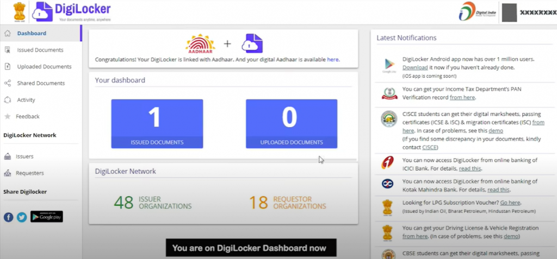
Task: Click the Driving License notification emblem
Action: coord(387,233)
